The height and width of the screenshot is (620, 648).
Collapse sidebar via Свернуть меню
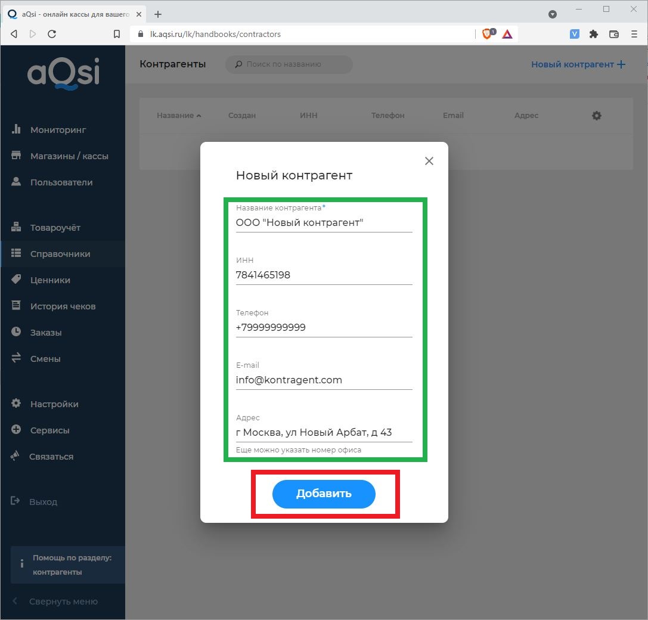pos(63,602)
